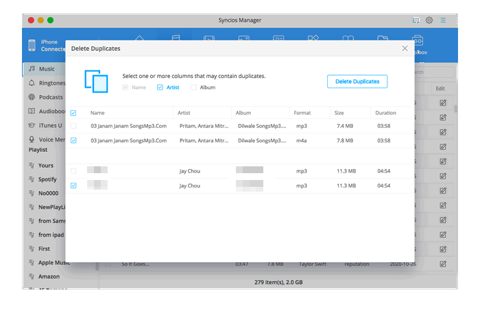Sort by the Artist column header
The height and width of the screenshot is (321, 480).
184,113
